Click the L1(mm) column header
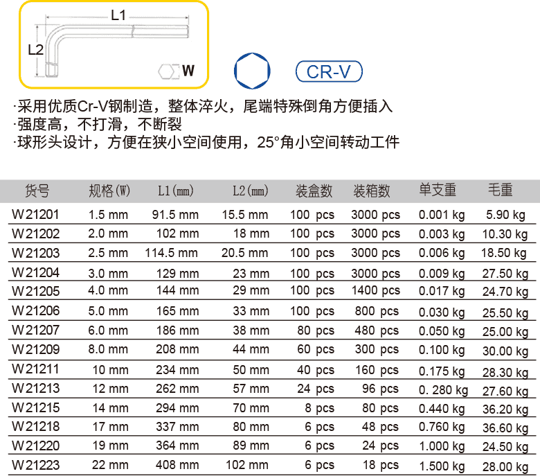The image size is (540, 476). coord(176,191)
